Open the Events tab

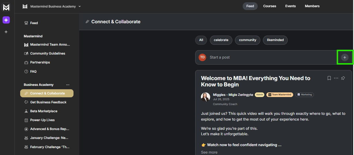coord(290,6)
